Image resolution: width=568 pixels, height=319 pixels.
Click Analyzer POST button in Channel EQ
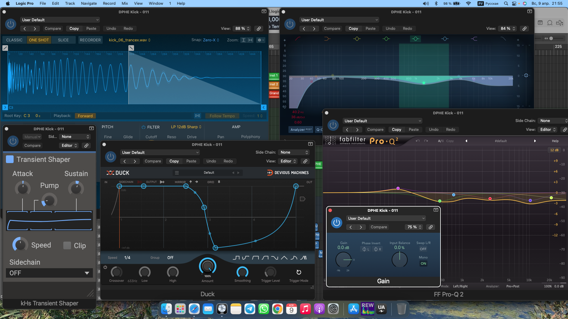pyautogui.click(x=301, y=130)
